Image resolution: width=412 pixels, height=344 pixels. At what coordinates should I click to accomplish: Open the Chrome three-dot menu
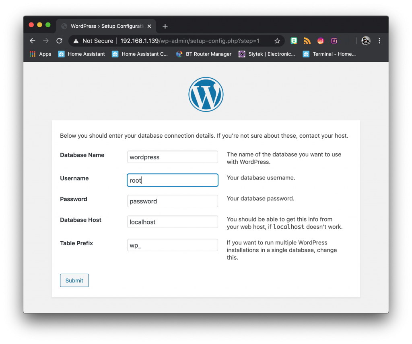pos(379,41)
